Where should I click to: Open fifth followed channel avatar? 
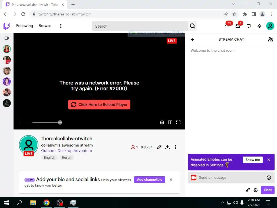point(7,92)
